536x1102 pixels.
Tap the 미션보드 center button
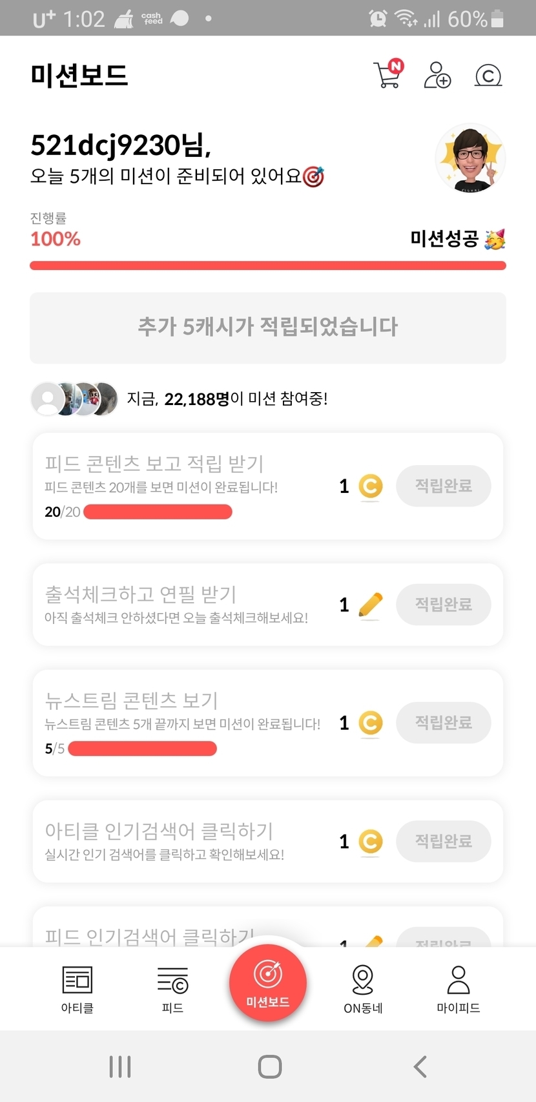(268, 982)
